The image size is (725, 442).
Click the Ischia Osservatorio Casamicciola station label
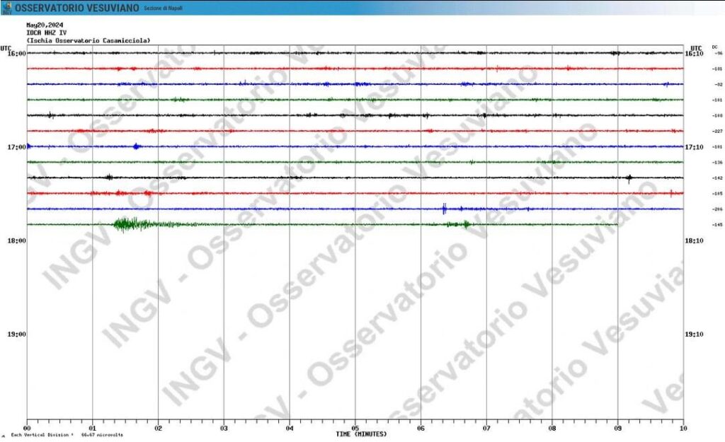[88, 40]
